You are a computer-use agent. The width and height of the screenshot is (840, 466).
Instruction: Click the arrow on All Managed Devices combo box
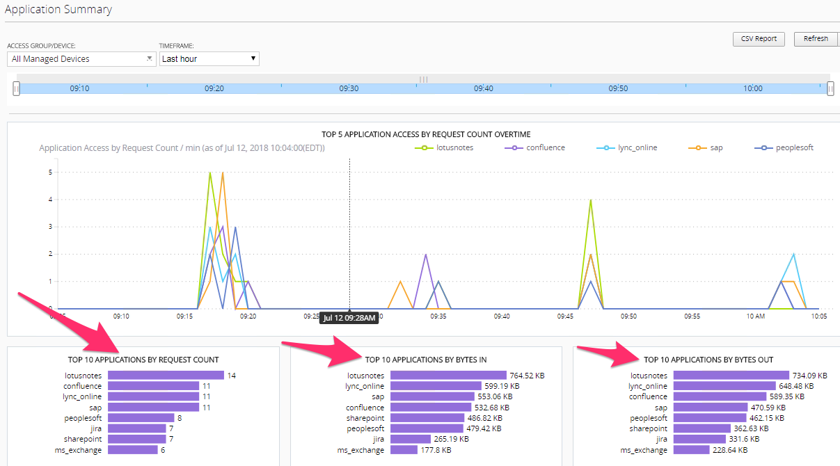pyautogui.click(x=149, y=59)
